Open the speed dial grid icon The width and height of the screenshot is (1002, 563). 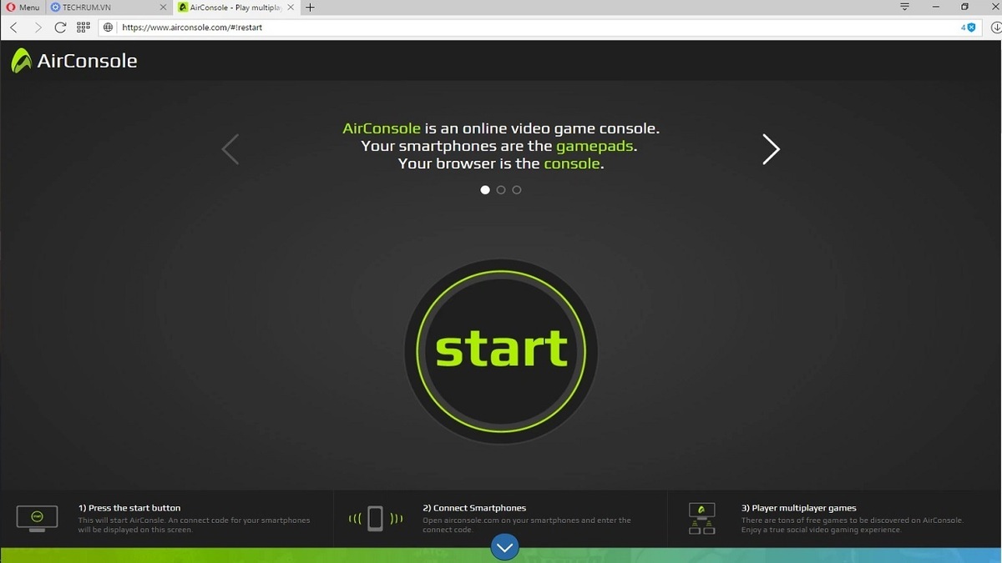83,27
